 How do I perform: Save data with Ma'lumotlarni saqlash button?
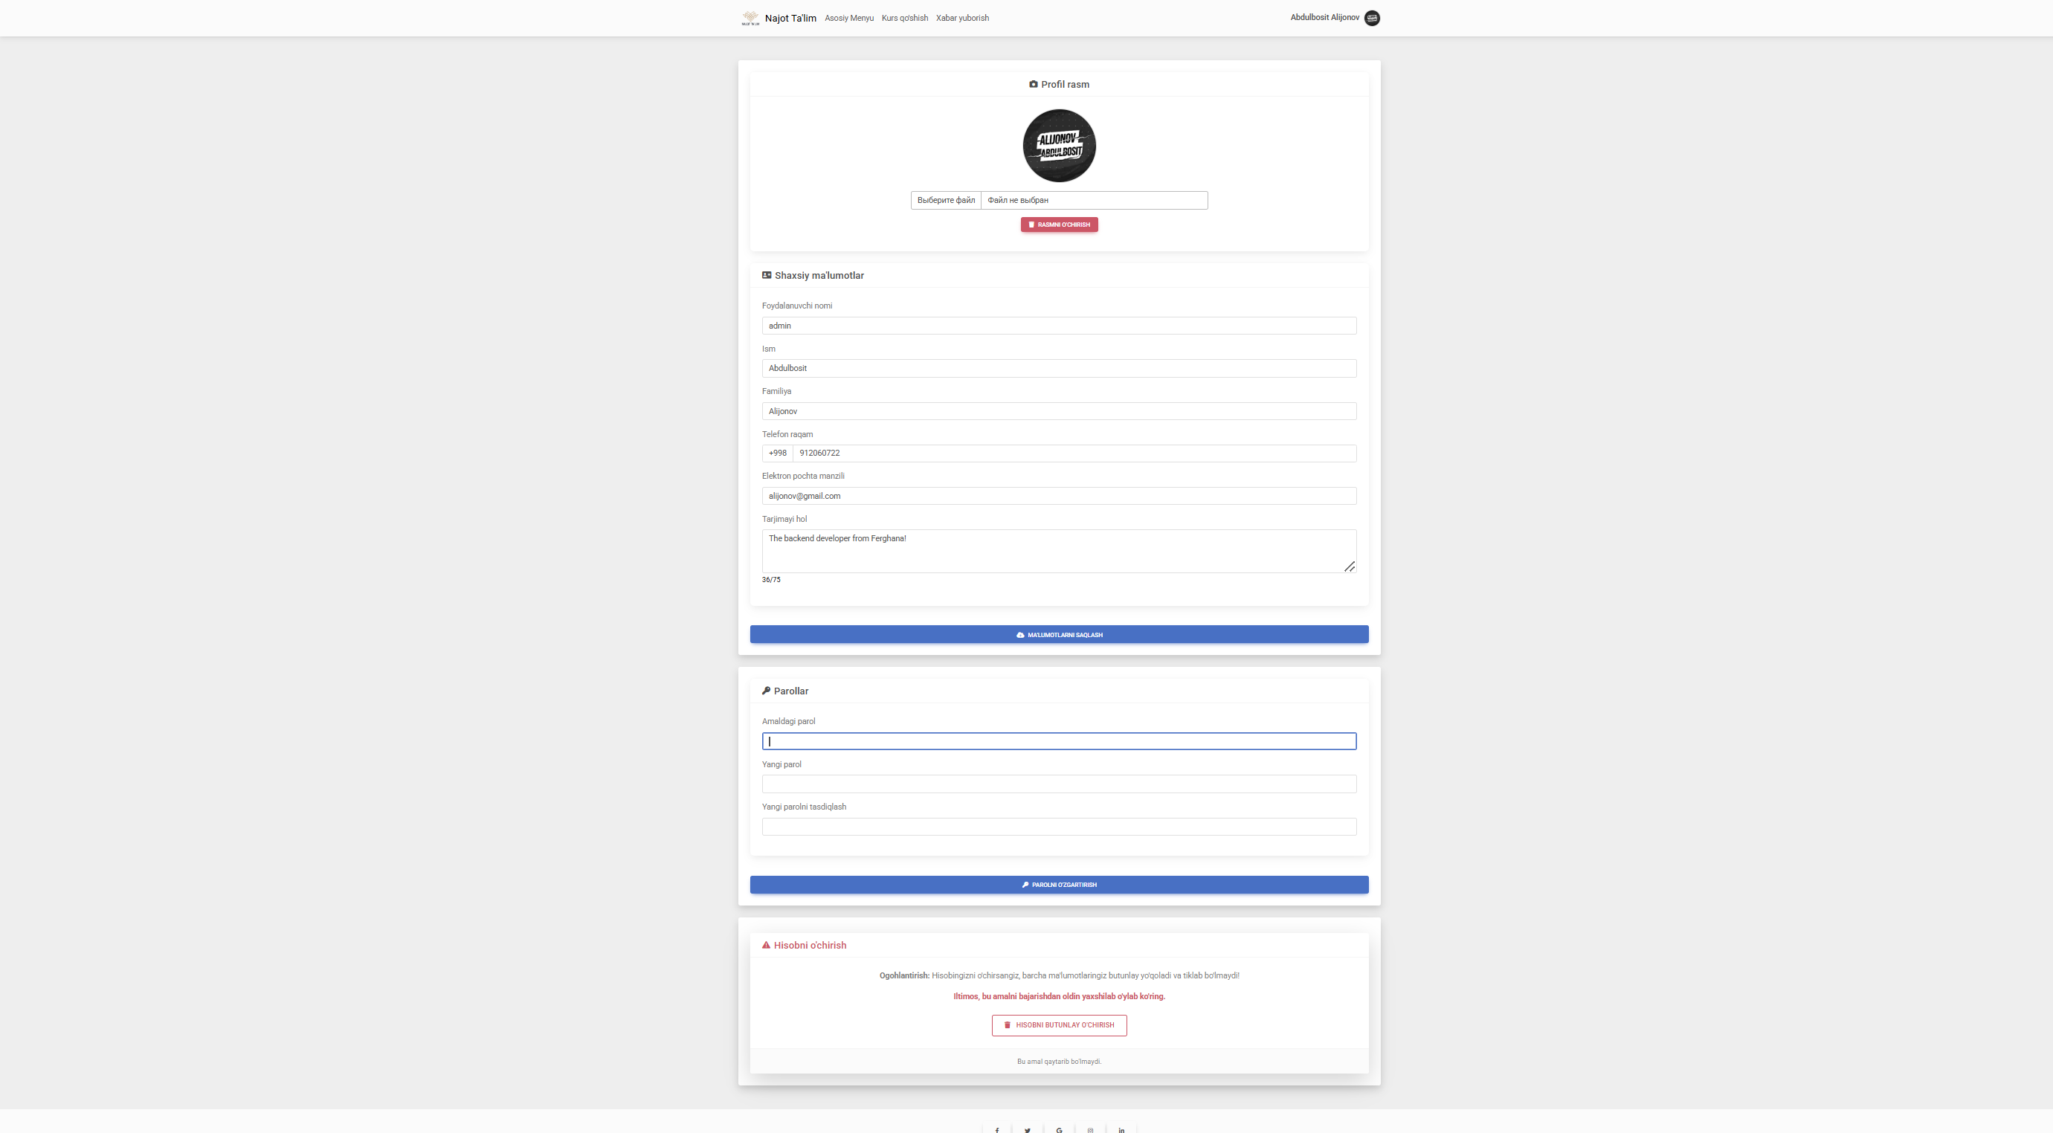1058,634
